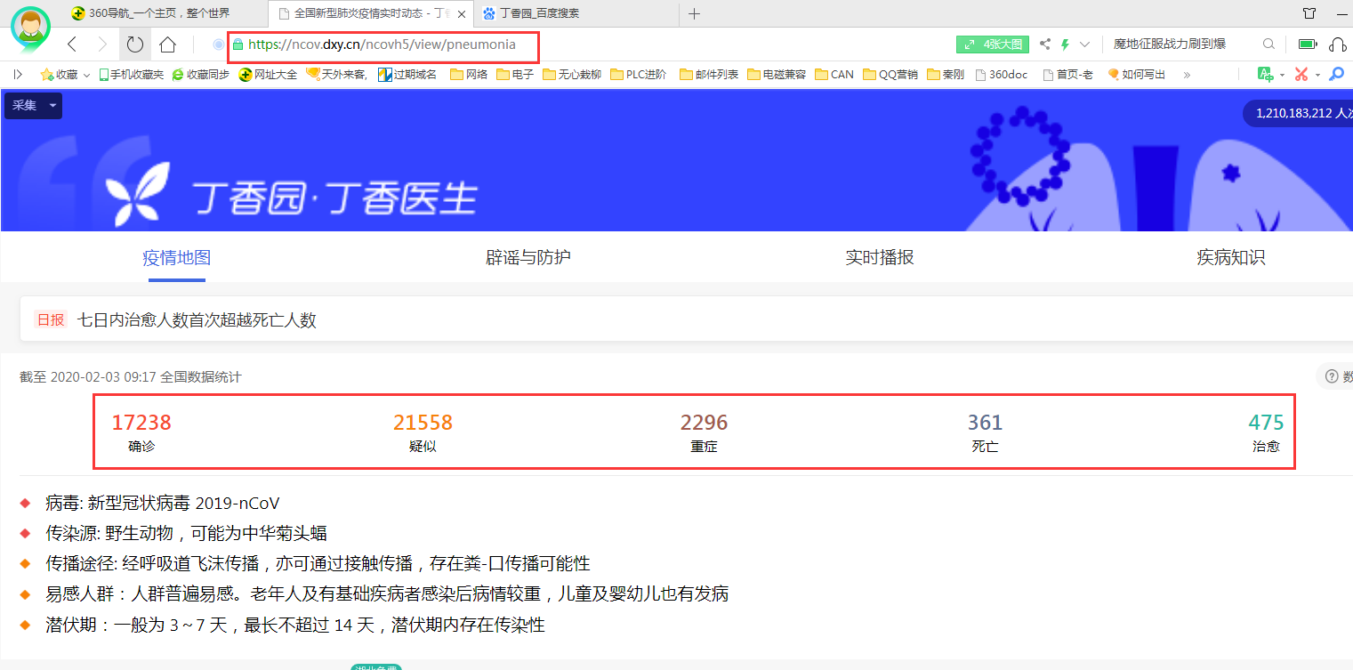Open the 电磁兼容 bookmark folder
Image resolution: width=1353 pixels, height=670 pixels.
[777, 75]
